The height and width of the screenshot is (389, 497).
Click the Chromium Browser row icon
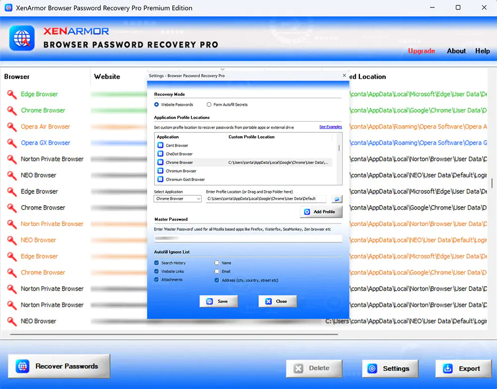(161, 171)
